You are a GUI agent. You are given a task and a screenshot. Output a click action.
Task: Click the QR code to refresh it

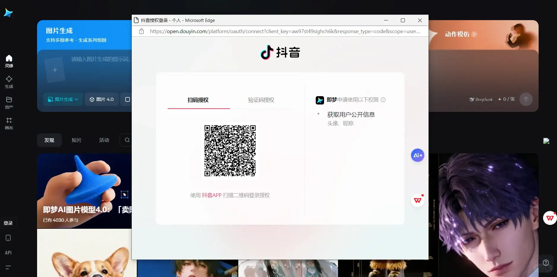click(x=230, y=151)
